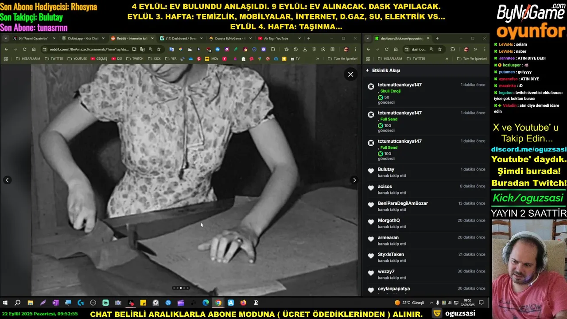The width and height of the screenshot is (567, 319).
Task: Close the Reddit image lightbox
Action: coord(350,74)
